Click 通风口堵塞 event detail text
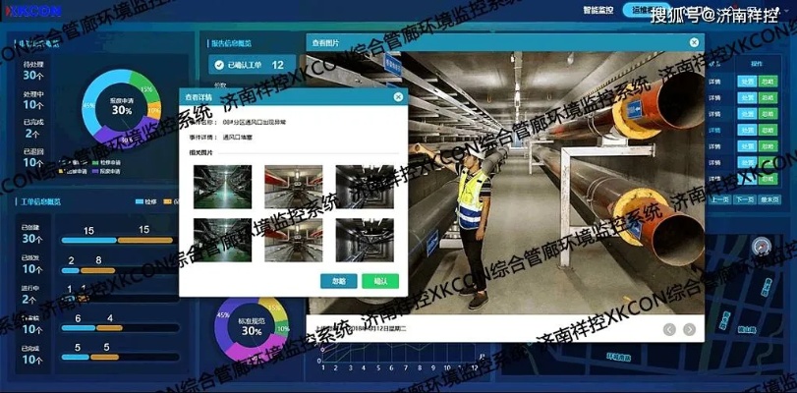The width and height of the screenshot is (797, 393). click(237, 138)
